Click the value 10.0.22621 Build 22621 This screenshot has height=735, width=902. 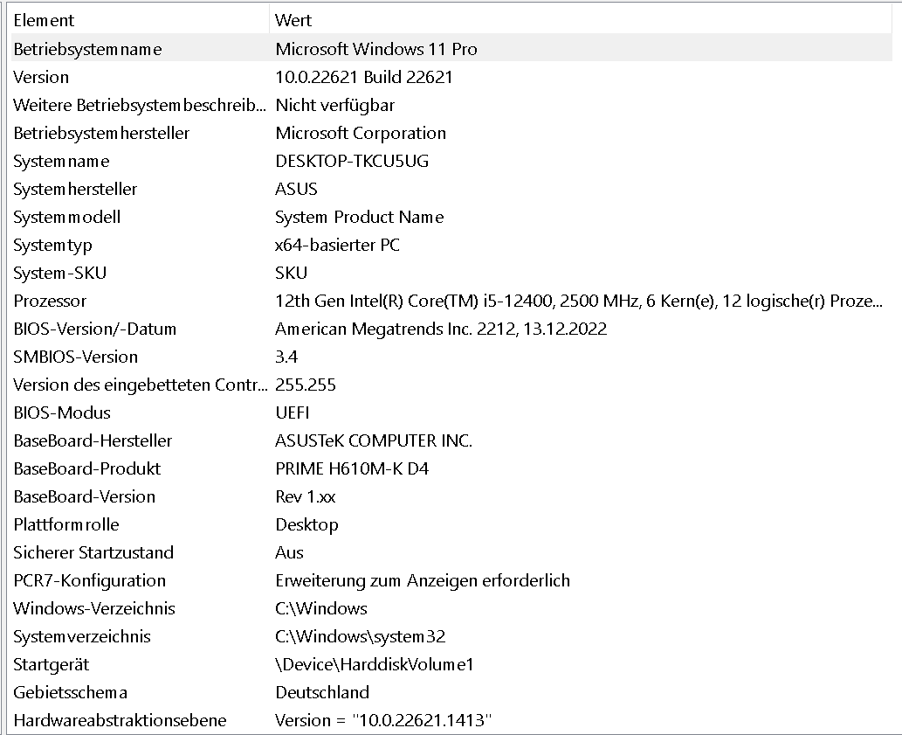pyautogui.click(x=364, y=77)
